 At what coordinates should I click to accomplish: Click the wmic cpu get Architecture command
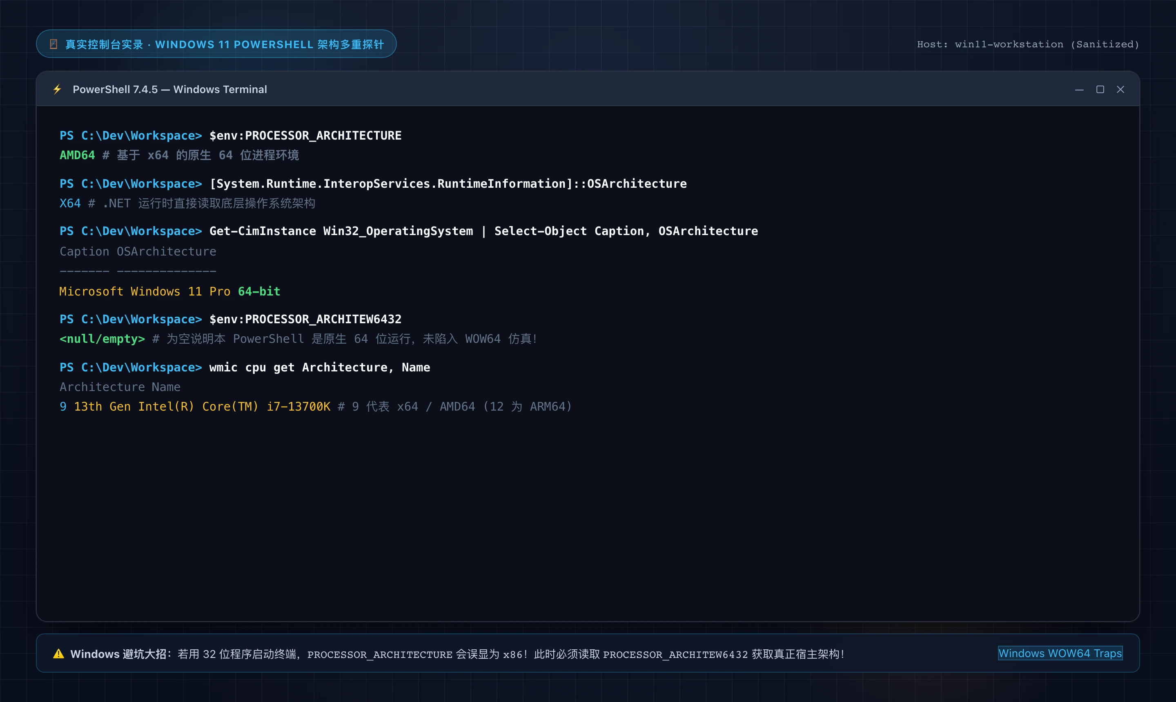click(319, 368)
